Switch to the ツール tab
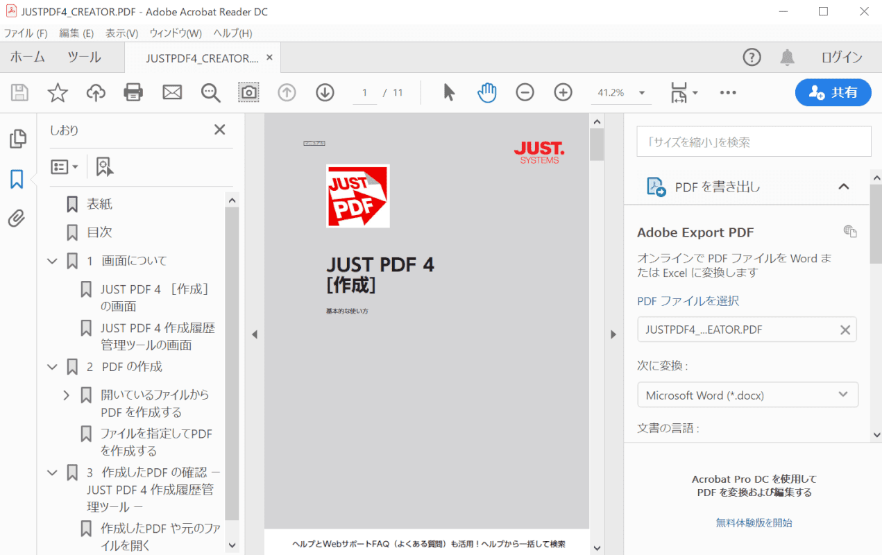Image resolution: width=882 pixels, height=555 pixels. pos(84,58)
